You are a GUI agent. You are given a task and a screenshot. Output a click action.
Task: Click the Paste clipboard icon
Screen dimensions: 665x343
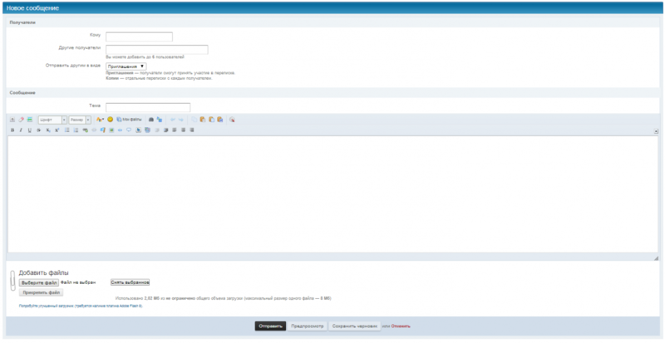[203, 120]
